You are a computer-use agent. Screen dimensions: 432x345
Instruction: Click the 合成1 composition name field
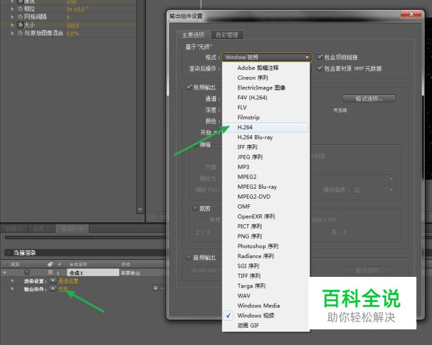tap(93, 272)
